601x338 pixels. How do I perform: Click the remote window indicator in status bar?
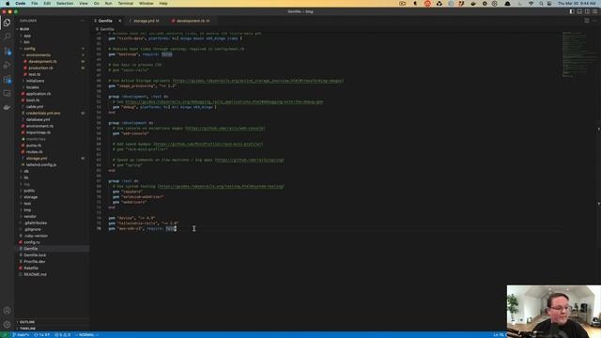[5, 335]
